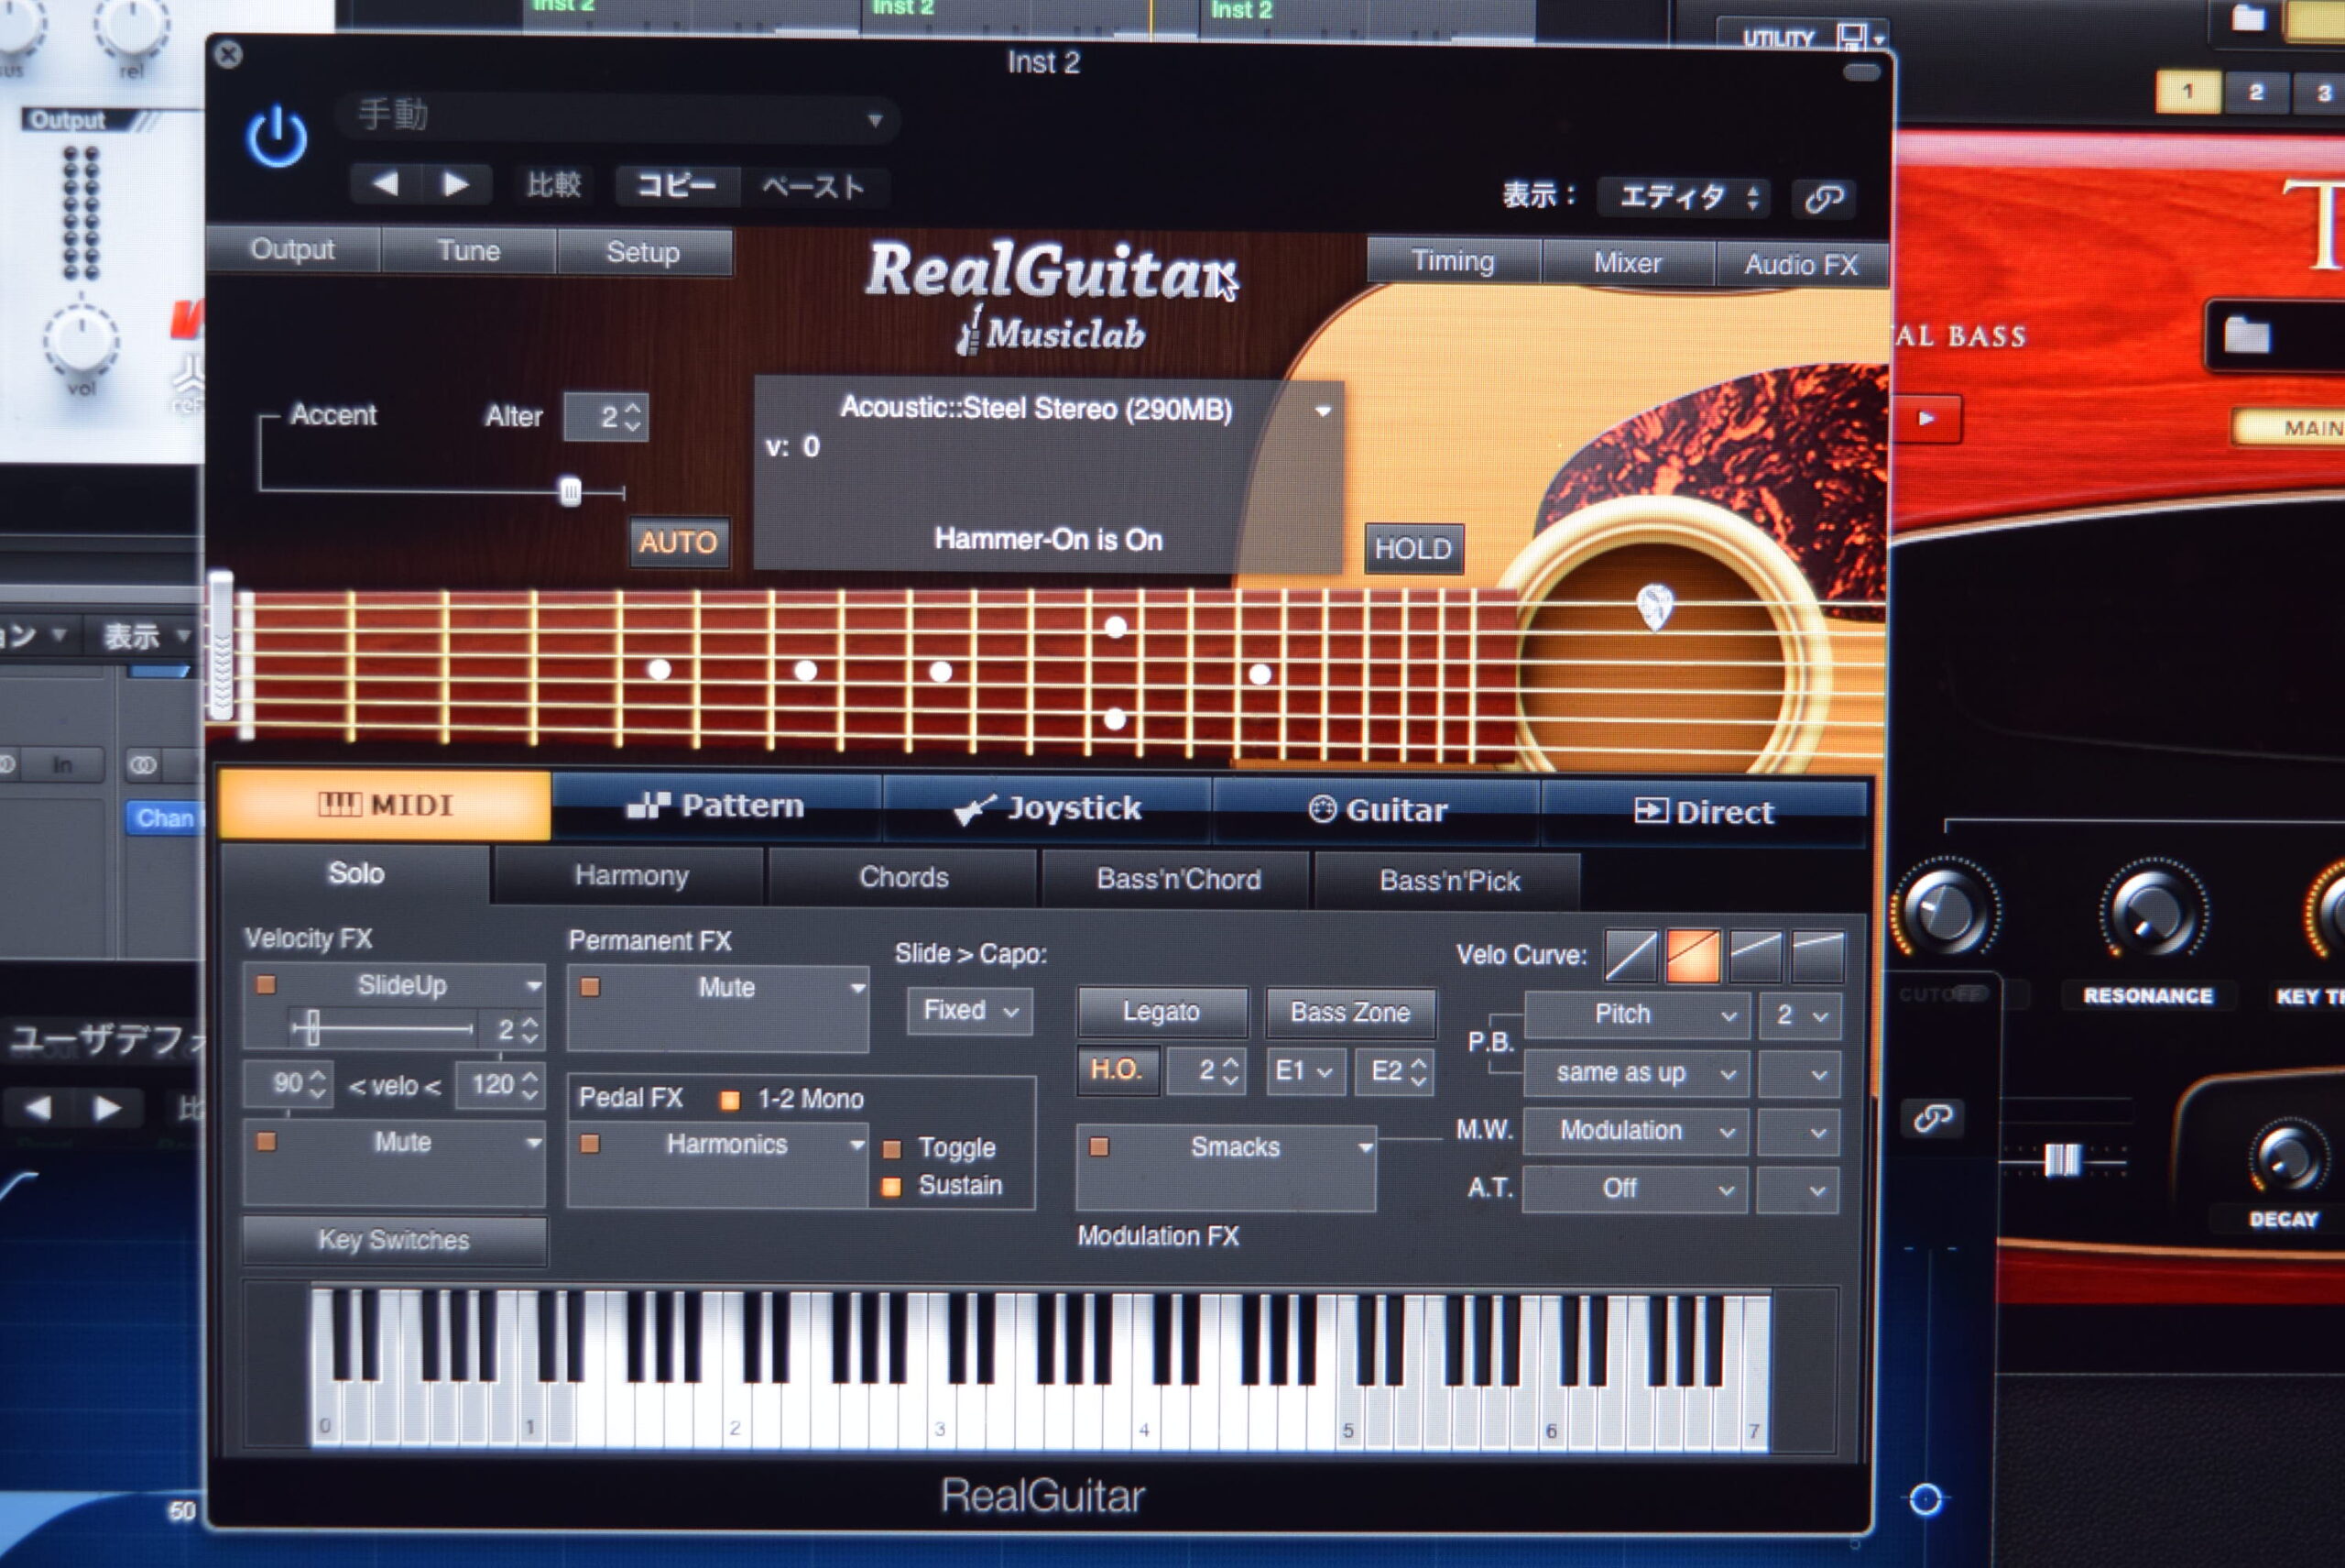Go to previous preset arrow in Inst 2
This screenshot has height=1568, width=2345.
386,184
